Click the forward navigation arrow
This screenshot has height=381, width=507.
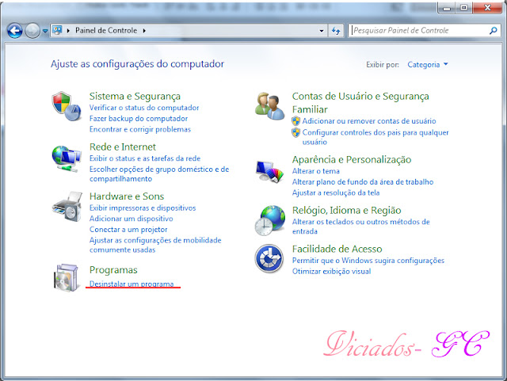pyautogui.click(x=32, y=31)
